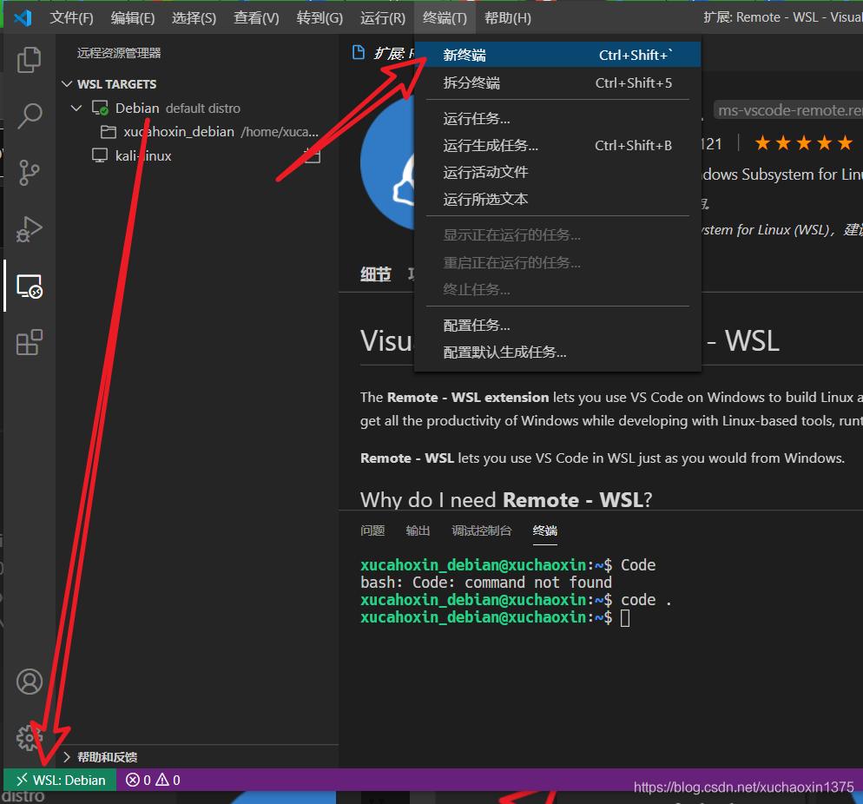Close the 终端(T) menu
Viewport: 863px width, 804px height.
[445, 18]
